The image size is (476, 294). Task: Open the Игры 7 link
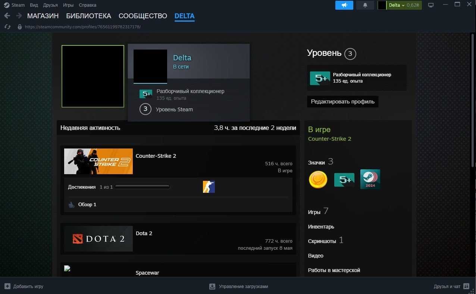(x=318, y=211)
